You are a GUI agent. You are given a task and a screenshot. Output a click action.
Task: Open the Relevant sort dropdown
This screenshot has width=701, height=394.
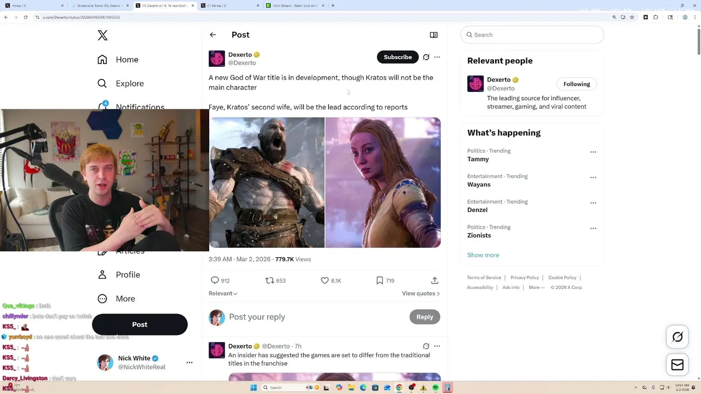point(223,293)
